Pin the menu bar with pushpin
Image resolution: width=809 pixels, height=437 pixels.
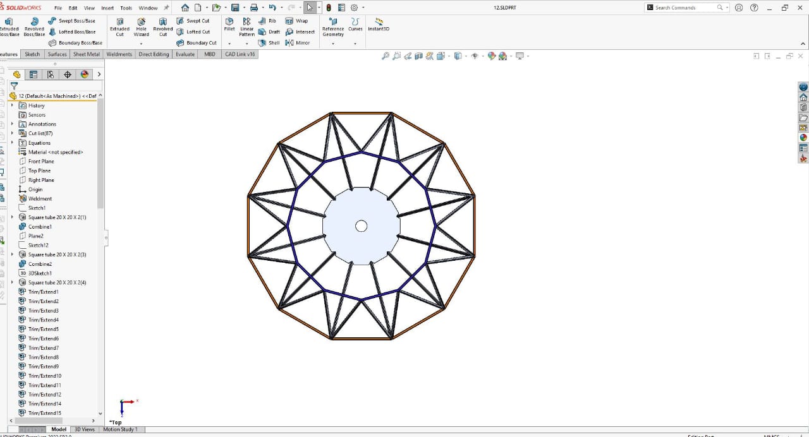pyautogui.click(x=166, y=8)
